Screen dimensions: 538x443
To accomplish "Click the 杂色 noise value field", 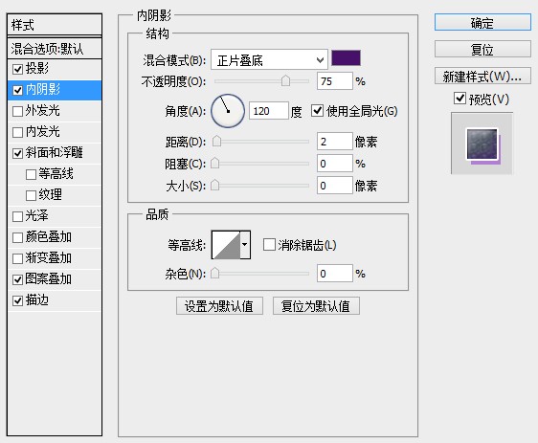I will pos(335,274).
